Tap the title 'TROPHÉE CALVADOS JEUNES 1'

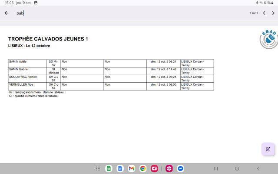tap(48, 39)
